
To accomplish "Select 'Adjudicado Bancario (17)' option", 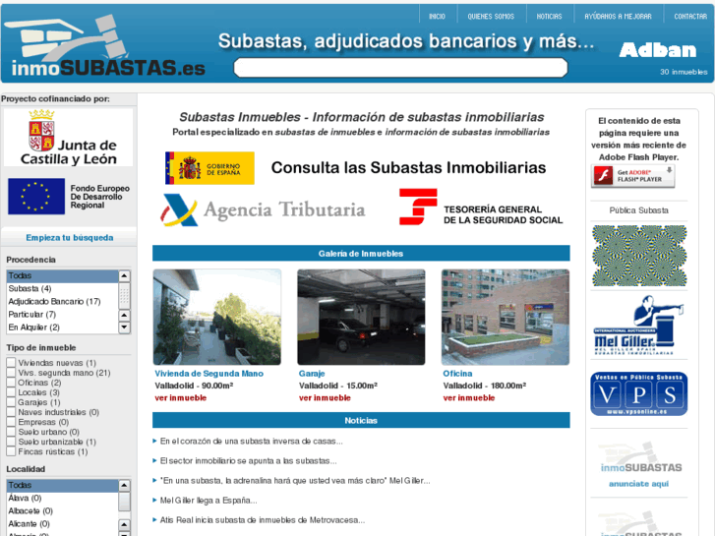I will click(63, 302).
